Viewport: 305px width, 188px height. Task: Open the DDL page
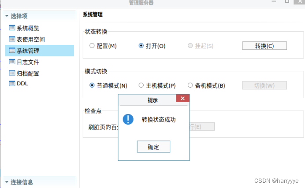tap(39, 84)
